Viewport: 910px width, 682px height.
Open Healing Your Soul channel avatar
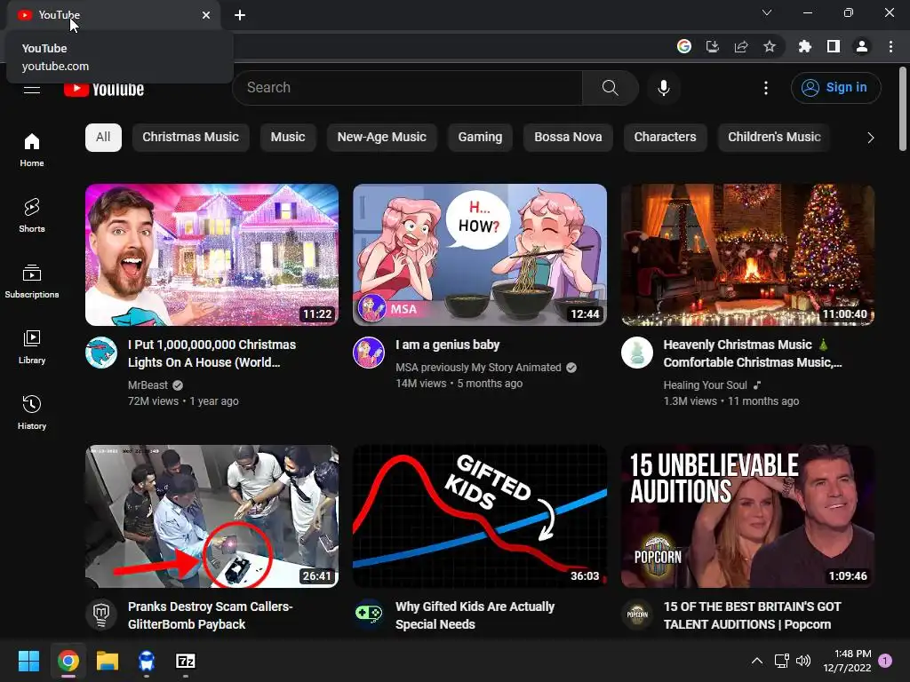(x=636, y=352)
